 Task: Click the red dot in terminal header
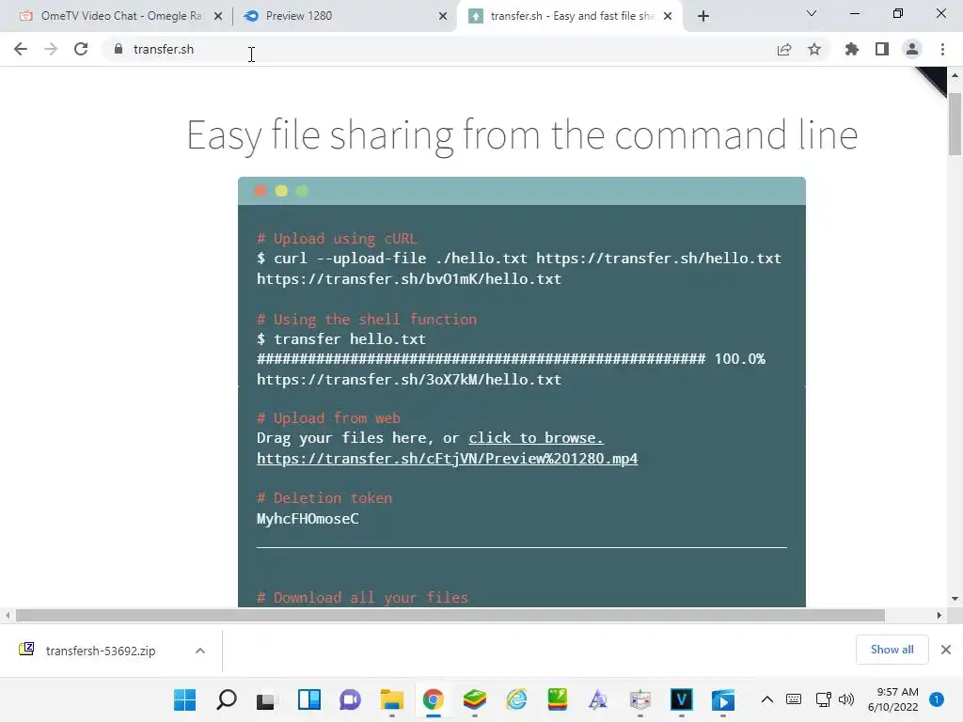(x=260, y=191)
